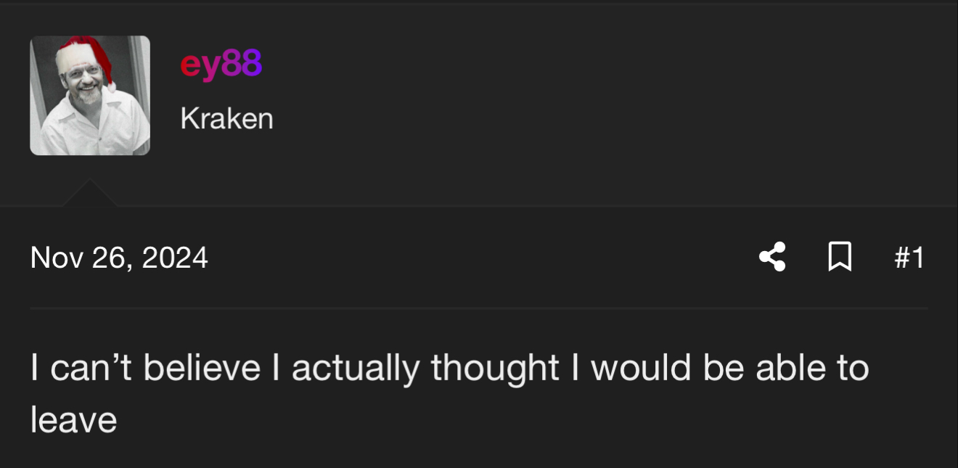958x468 pixels.
Task: Open the share options next to the bookmark
Action: coord(772,258)
